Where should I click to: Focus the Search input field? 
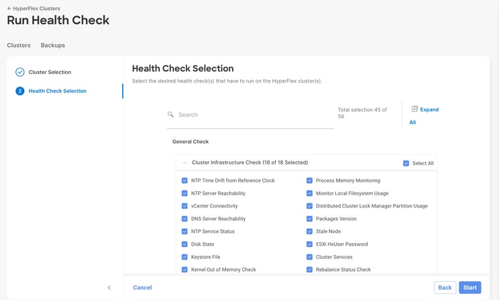[x=250, y=115]
